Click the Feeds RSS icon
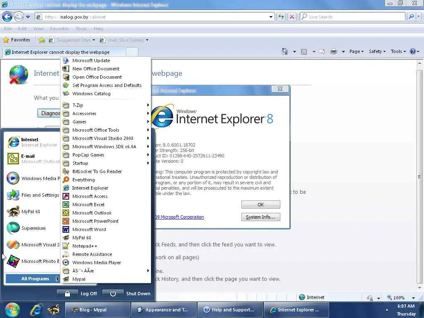Image resolution: width=424 pixels, height=318 pixels. [304, 51]
